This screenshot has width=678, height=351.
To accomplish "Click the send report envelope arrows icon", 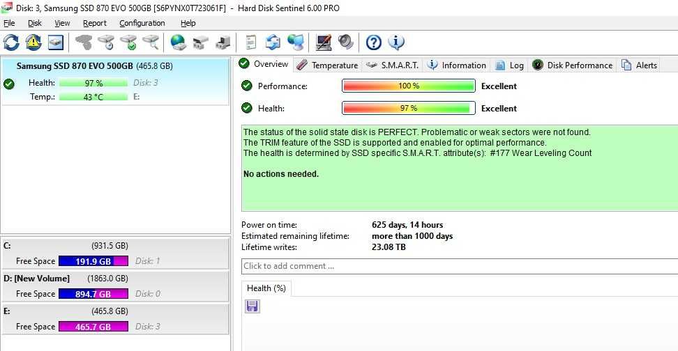I will click(273, 42).
